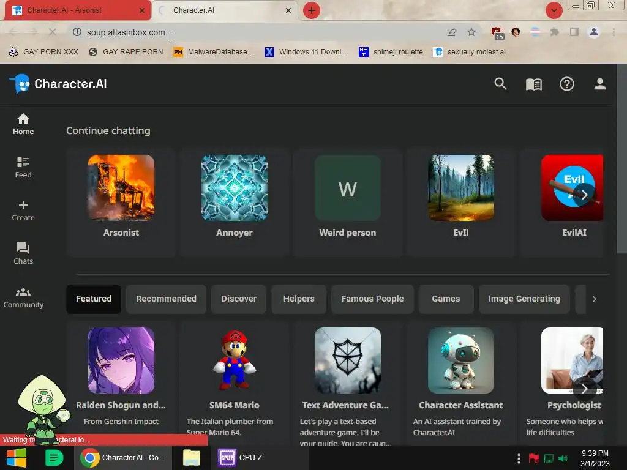Open Chats in the sidebar
Viewport: 627px width, 470px height.
click(x=23, y=254)
